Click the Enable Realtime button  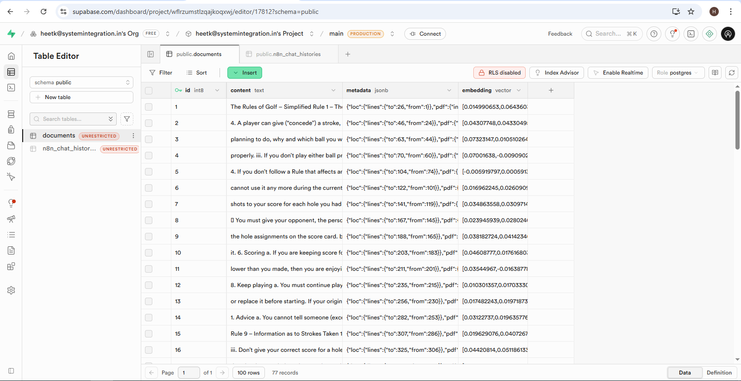(618, 73)
